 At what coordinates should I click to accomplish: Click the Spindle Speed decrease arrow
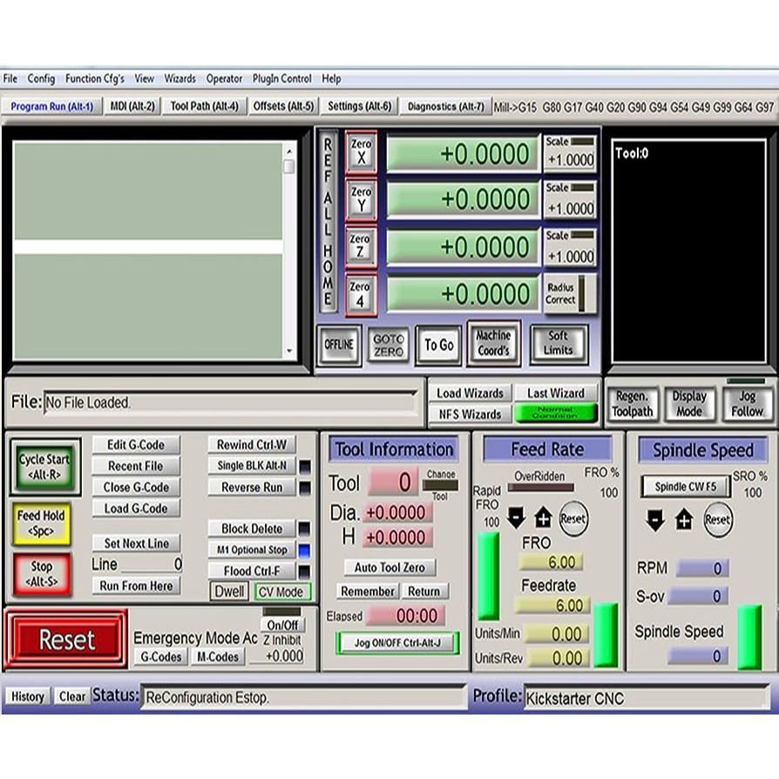[x=656, y=520]
